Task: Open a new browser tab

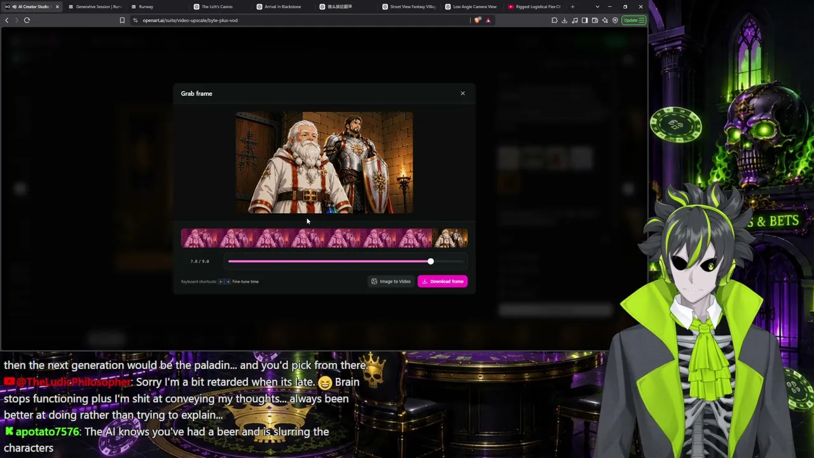Action: click(572, 6)
